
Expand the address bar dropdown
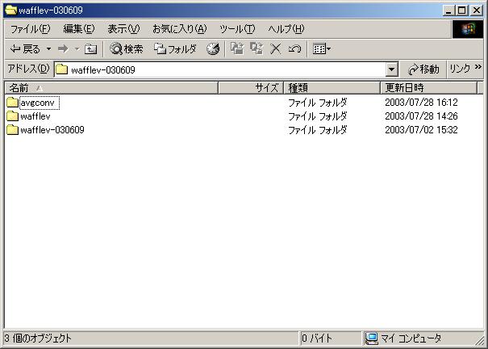click(392, 69)
